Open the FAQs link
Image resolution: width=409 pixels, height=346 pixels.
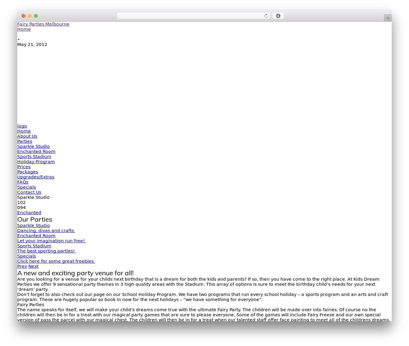tap(23, 182)
